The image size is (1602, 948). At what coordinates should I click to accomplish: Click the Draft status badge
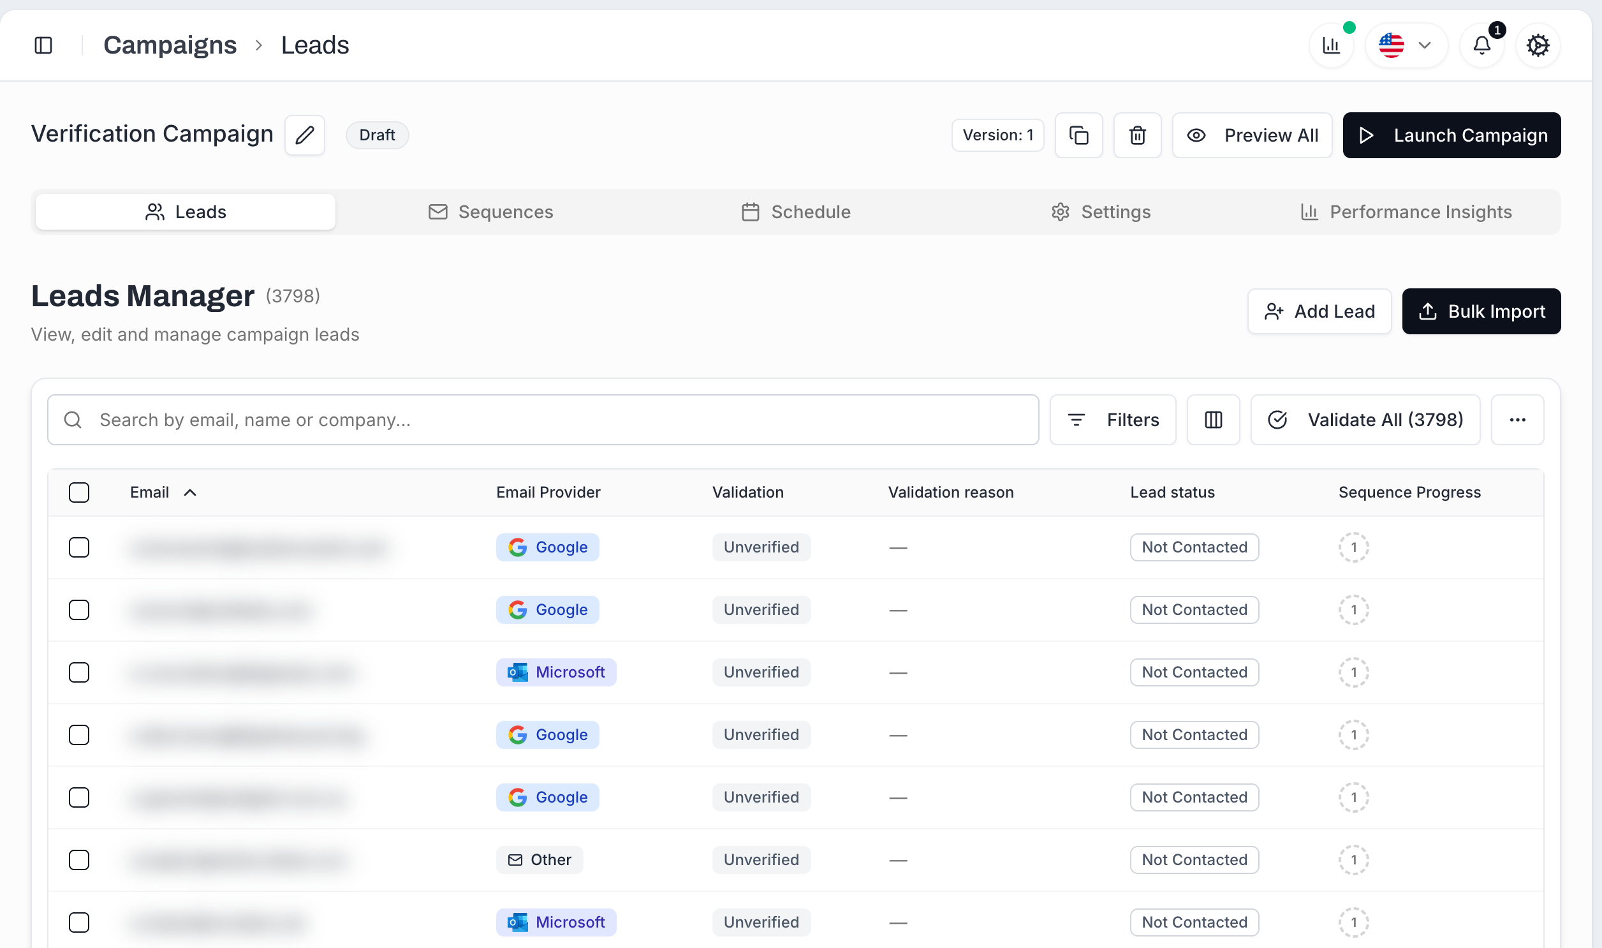click(377, 135)
